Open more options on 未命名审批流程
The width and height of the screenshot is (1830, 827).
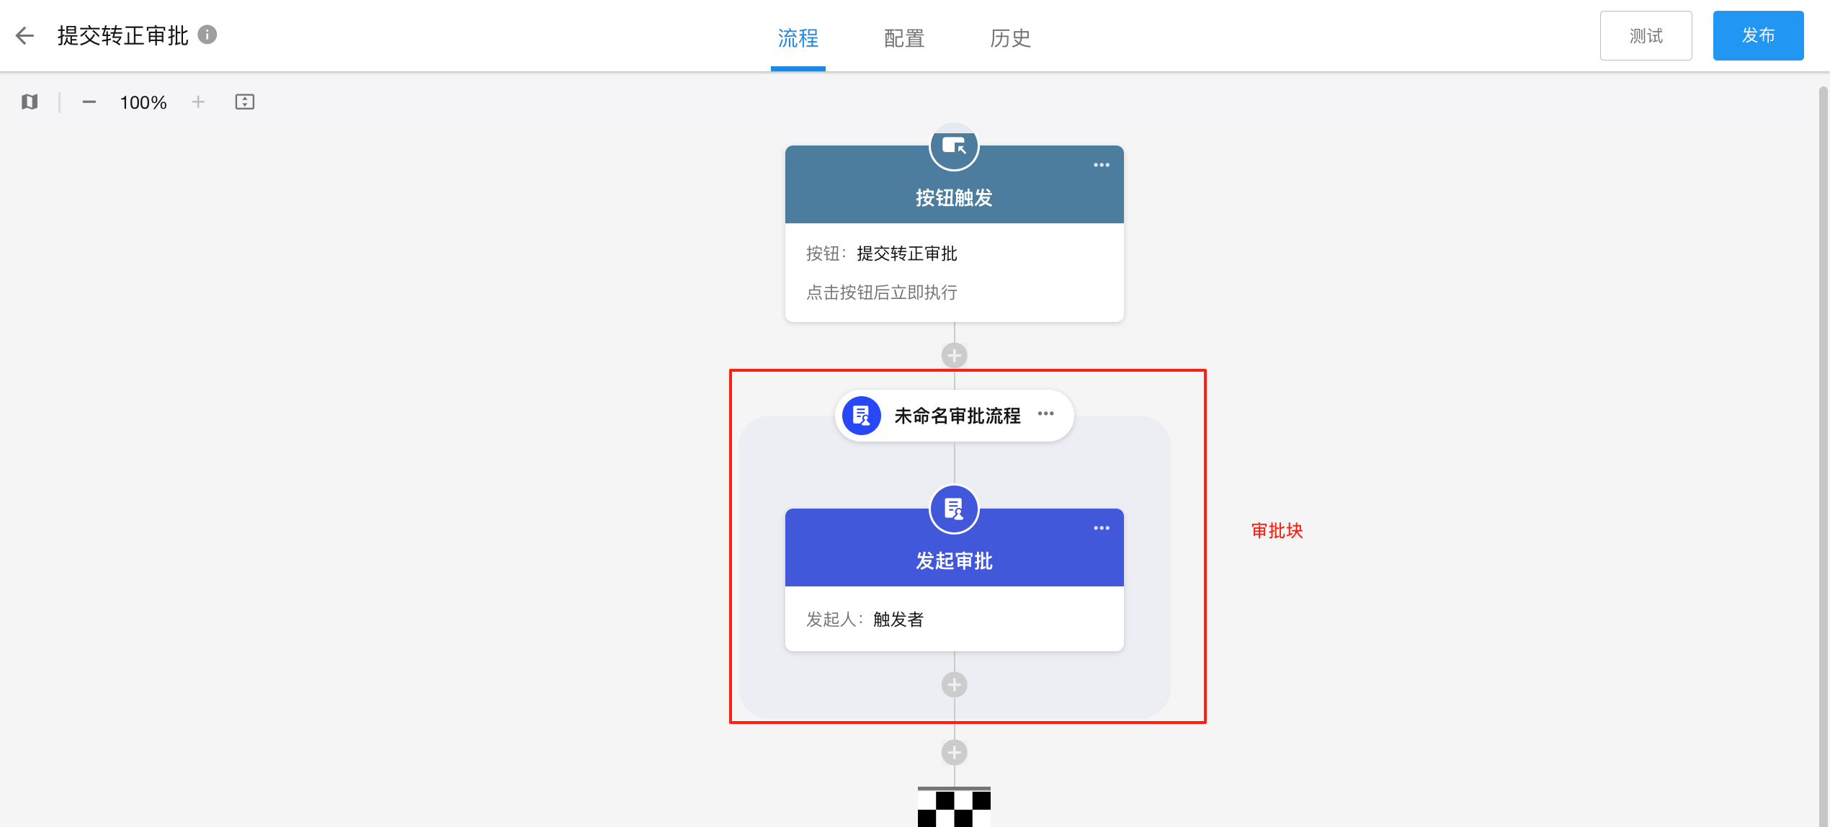(1046, 413)
